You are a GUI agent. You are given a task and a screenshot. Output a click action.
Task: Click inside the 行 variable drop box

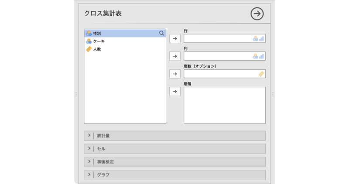point(217,39)
